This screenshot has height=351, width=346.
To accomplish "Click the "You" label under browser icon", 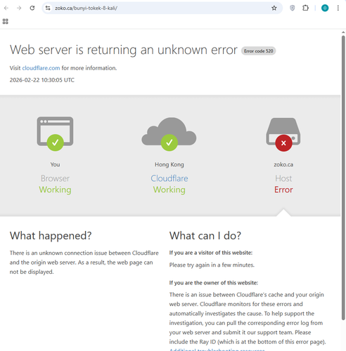I will [55, 164].
